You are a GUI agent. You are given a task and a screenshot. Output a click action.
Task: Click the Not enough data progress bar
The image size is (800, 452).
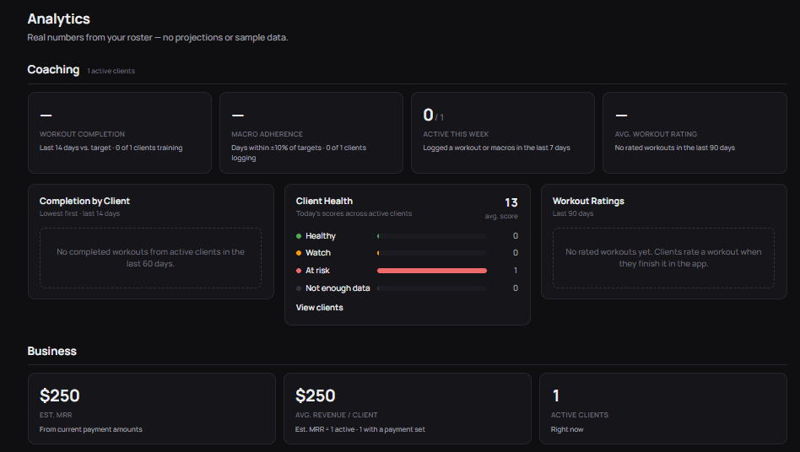431,288
